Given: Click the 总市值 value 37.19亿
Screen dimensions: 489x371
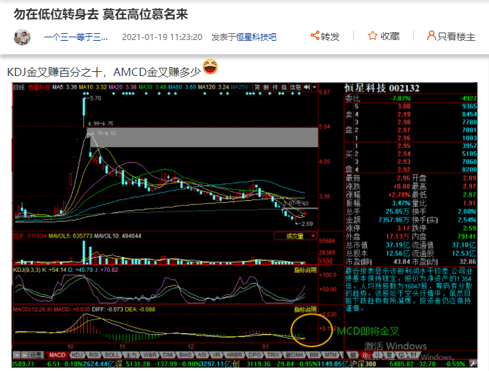Looking at the screenshot, I should (x=397, y=245).
